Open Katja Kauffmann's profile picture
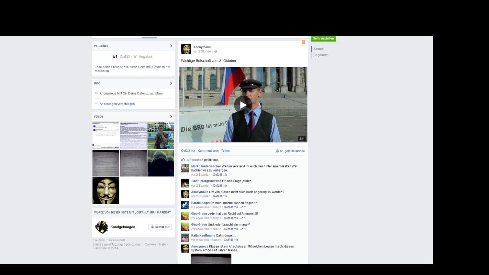The image size is (489, 275). (x=185, y=238)
